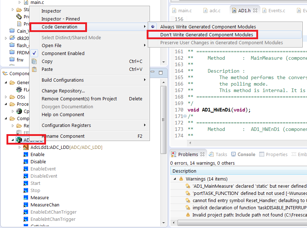Minimize the Components view panel

click(x=152, y=72)
